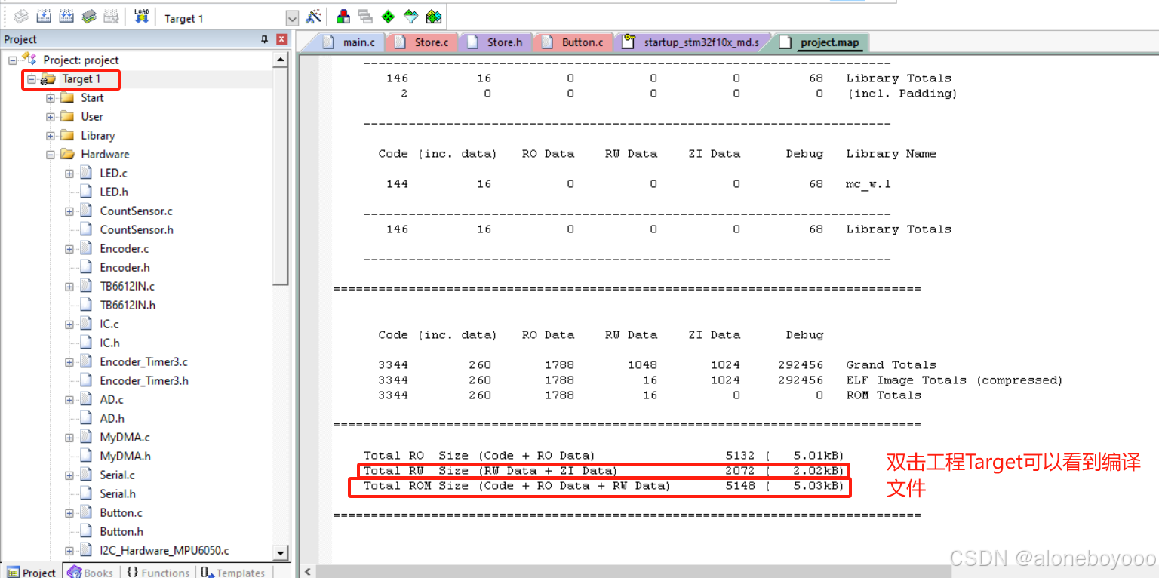Viewport: 1159px width, 578px height.
Task: Launch the Pack Installer toolbar icon
Action: 433,17
